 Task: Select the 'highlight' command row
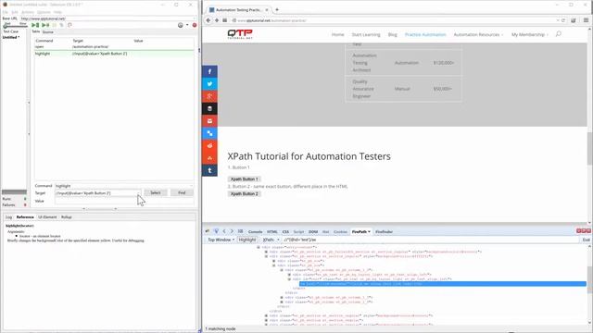(114, 54)
